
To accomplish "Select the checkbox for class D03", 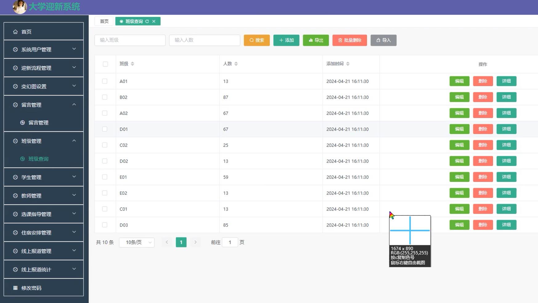I will point(105,225).
